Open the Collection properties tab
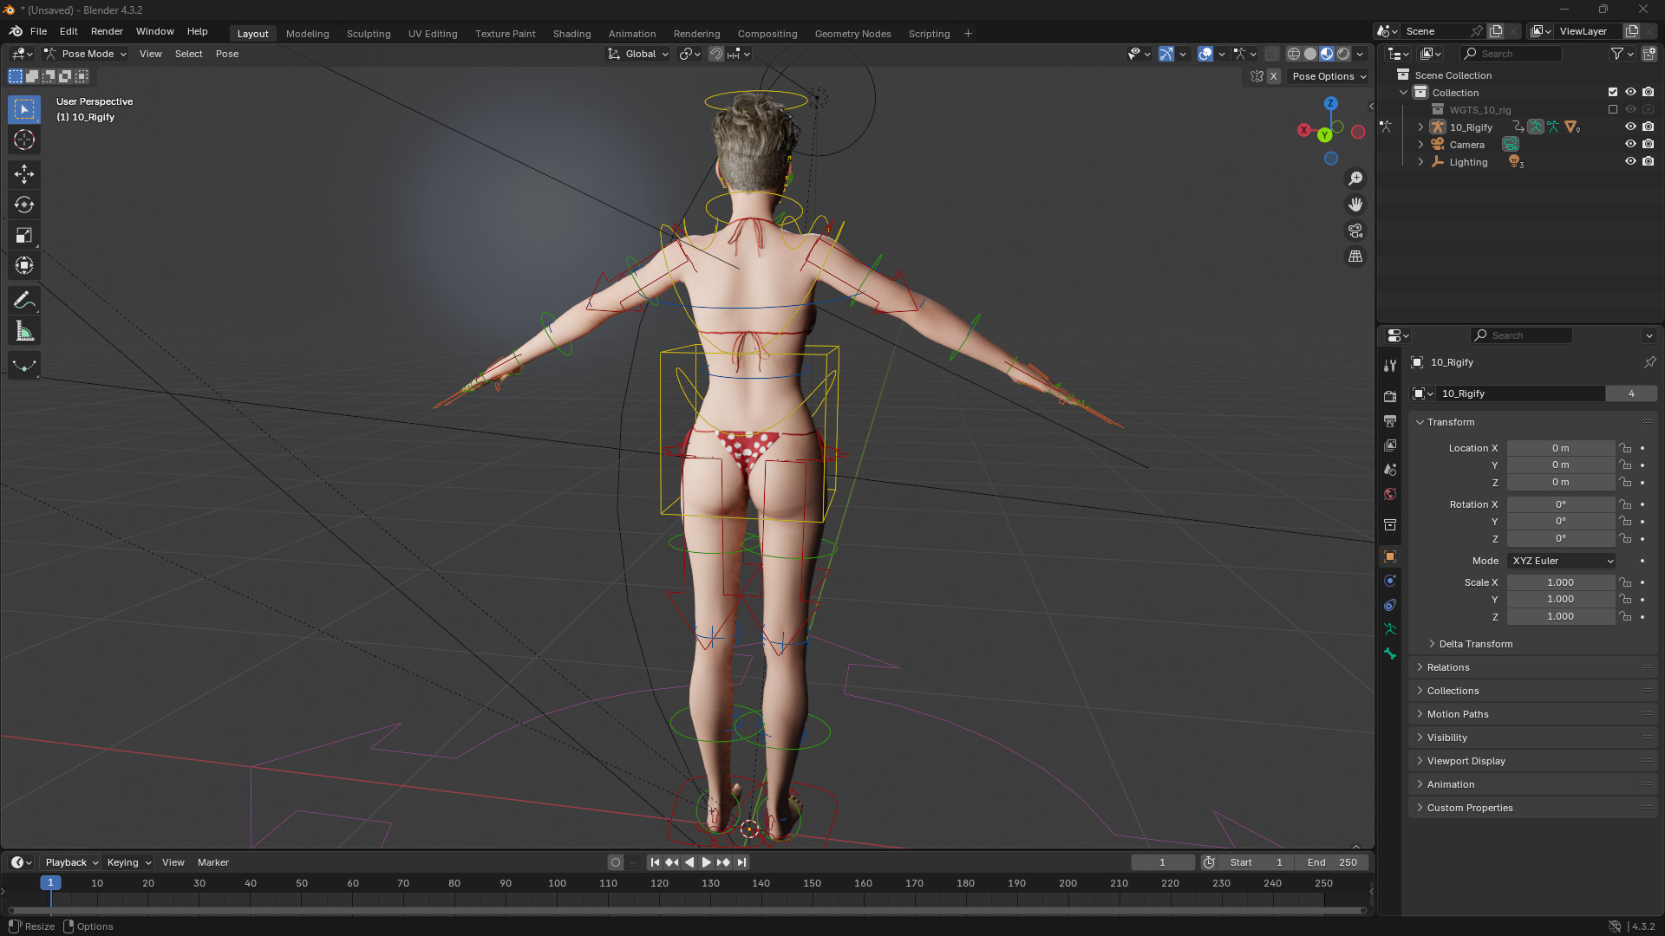1665x936 pixels. [1390, 524]
